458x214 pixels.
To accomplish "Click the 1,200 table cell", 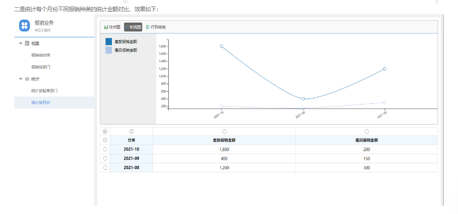I will click(224, 168).
